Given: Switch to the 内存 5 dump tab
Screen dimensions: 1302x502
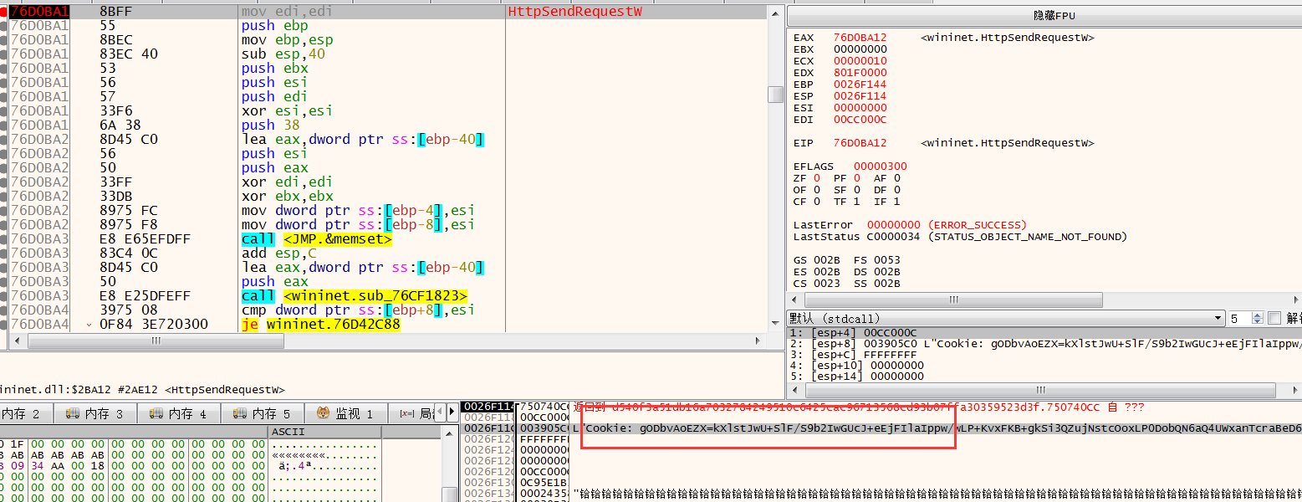Looking at the screenshot, I should tap(263, 413).
